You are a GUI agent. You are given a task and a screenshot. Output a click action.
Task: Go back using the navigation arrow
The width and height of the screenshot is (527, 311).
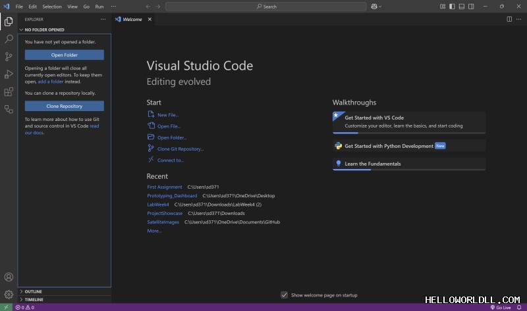click(148, 7)
